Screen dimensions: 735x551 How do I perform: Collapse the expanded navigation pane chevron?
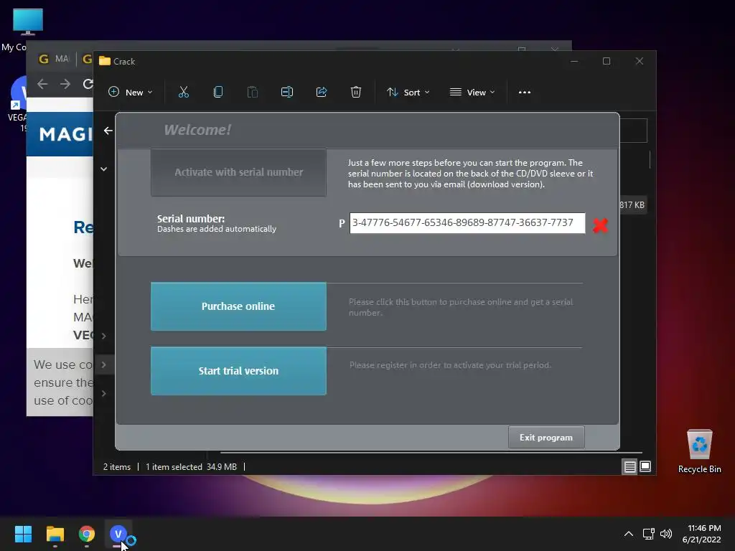tap(103, 169)
